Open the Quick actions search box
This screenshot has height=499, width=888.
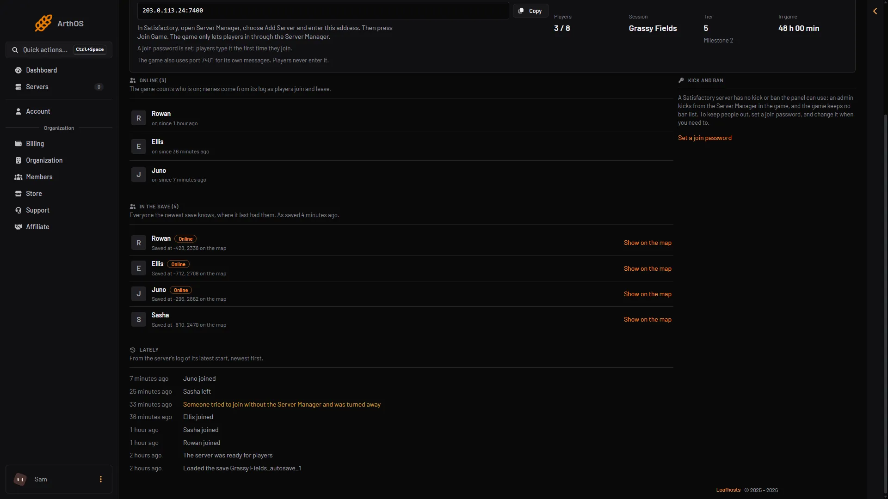coord(59,50)
